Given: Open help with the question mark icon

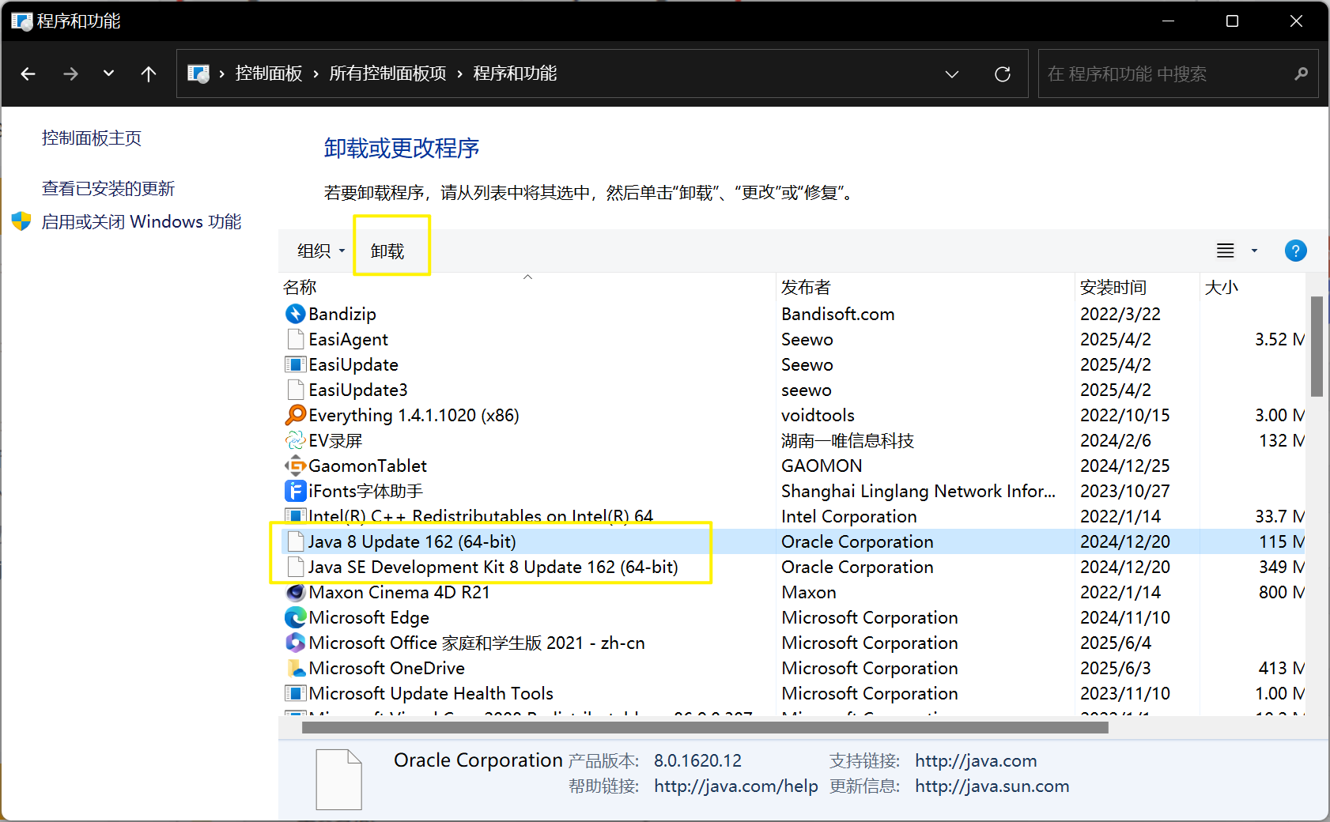Looking at the screenshot, I should [1295, 251].
